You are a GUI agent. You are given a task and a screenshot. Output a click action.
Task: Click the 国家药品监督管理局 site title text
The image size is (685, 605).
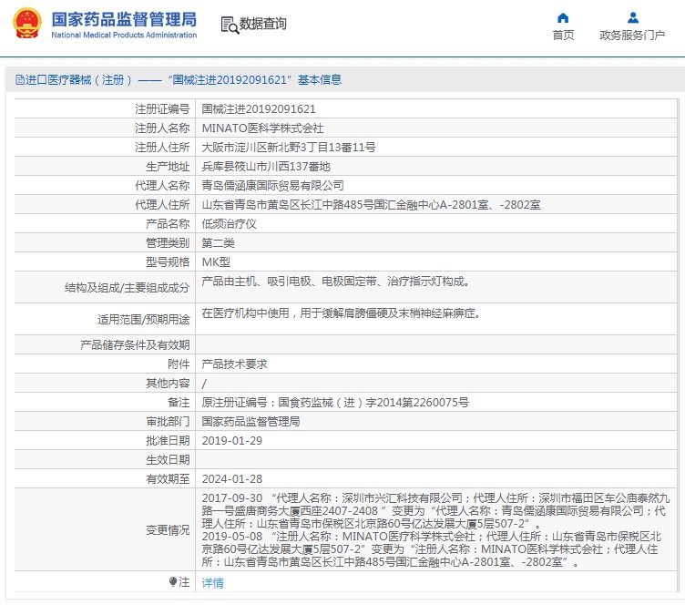click(x=123, y=19)
